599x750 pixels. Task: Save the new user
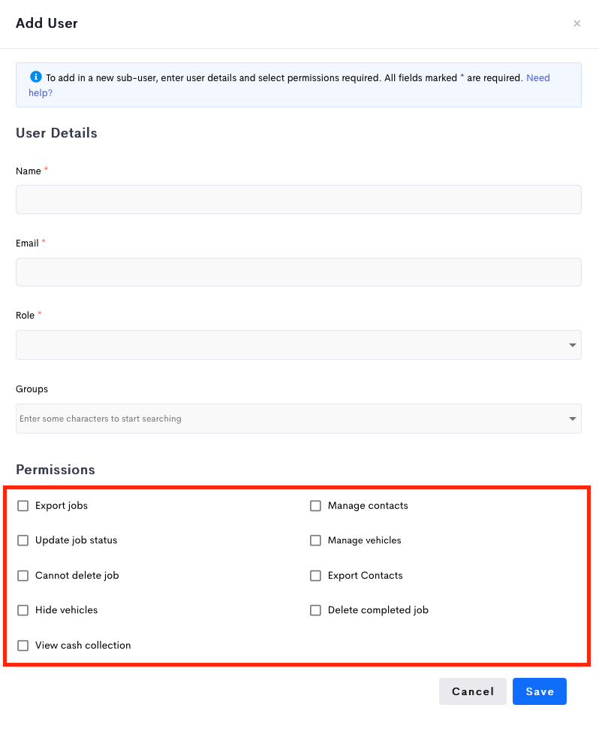point(539,691)
